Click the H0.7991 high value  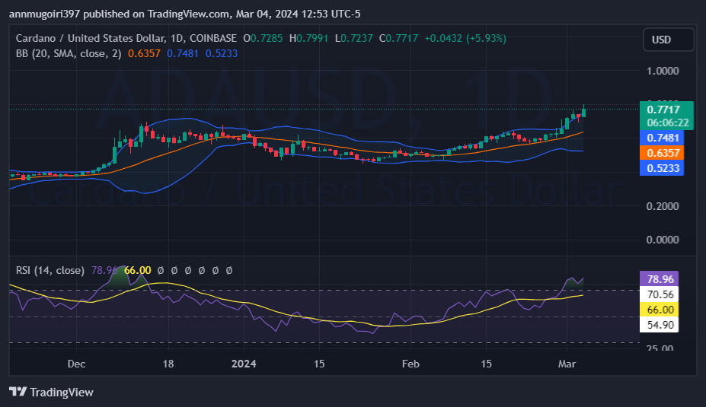click(309, 38)
